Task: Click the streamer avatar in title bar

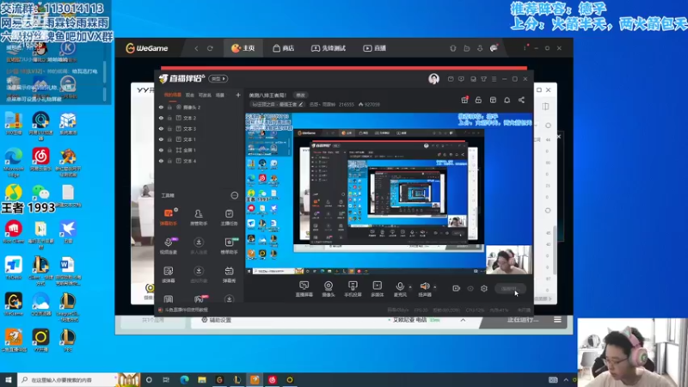Action: [433, 79]
